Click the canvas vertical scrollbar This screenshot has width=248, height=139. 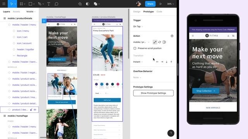tap(129, 34)
